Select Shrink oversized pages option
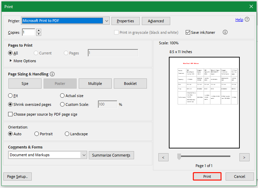The height and width of the screenshot is (188, 258). (x=10, y=104)
